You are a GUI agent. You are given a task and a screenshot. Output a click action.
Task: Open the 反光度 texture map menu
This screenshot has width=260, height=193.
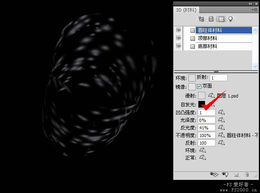coord(221,127)
